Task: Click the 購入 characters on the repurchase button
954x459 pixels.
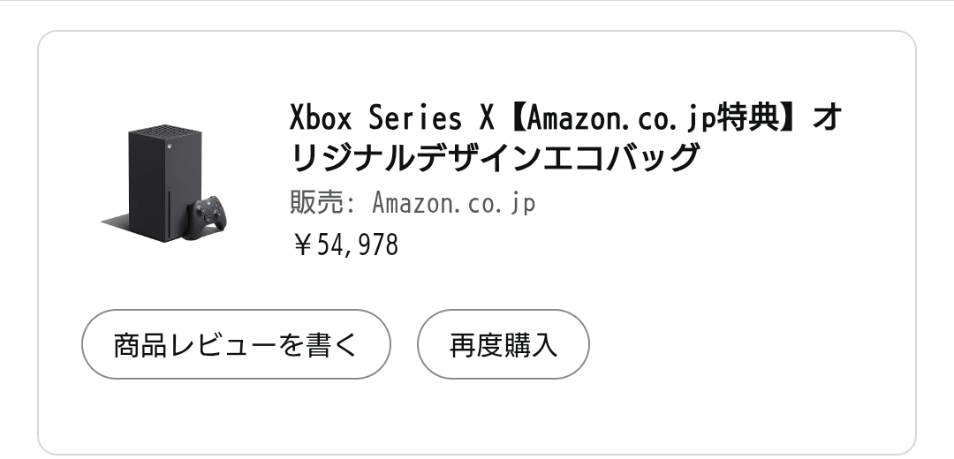Action: [x=530, y=344]
